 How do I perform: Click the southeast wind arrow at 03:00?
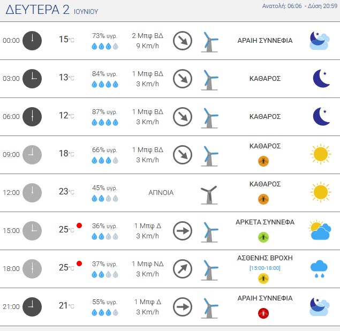click(183, 79)
